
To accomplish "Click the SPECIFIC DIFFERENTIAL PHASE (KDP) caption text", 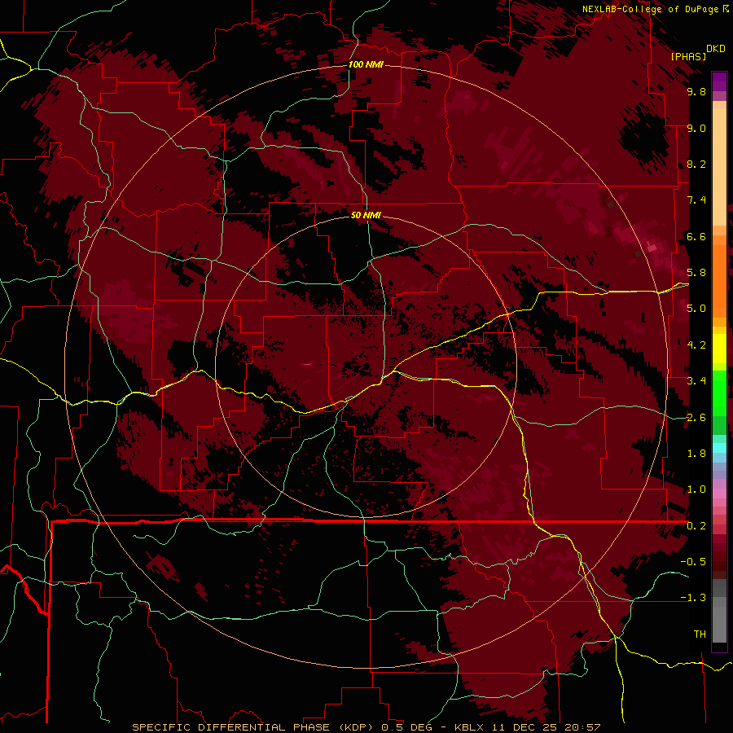I will (x=255, y=727).
